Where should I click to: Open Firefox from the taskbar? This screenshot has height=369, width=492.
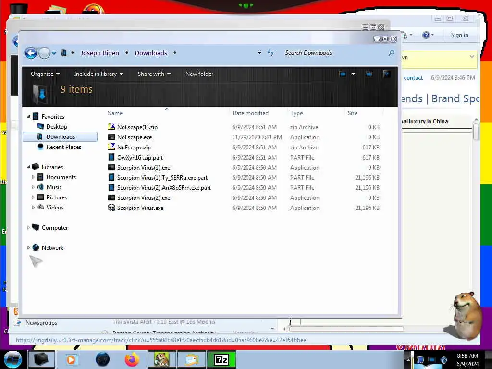[x=132, y=359]
